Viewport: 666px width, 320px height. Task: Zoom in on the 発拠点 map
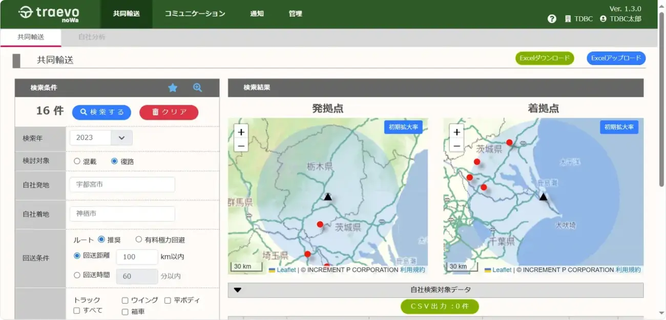click(x=241, y=132)
